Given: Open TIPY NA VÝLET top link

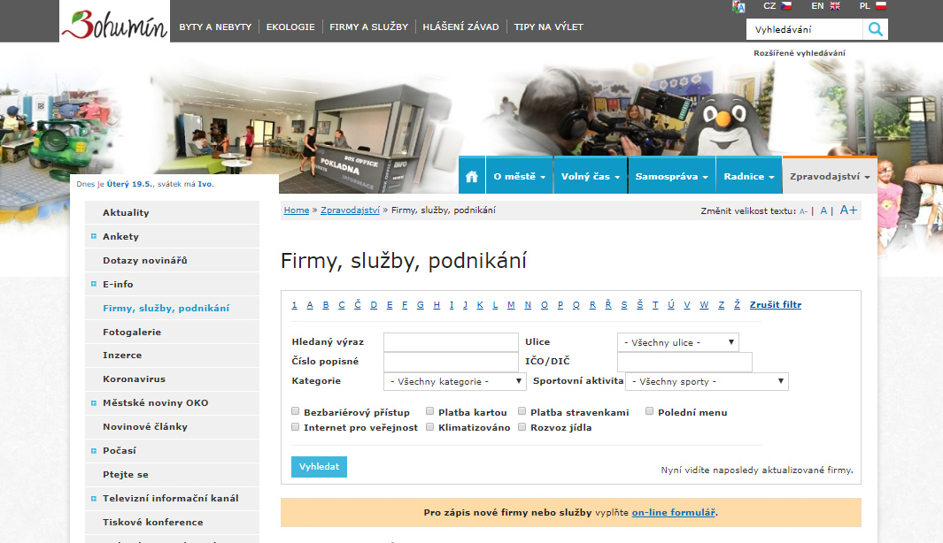Looking at the screenshot, I should (548, 27).
